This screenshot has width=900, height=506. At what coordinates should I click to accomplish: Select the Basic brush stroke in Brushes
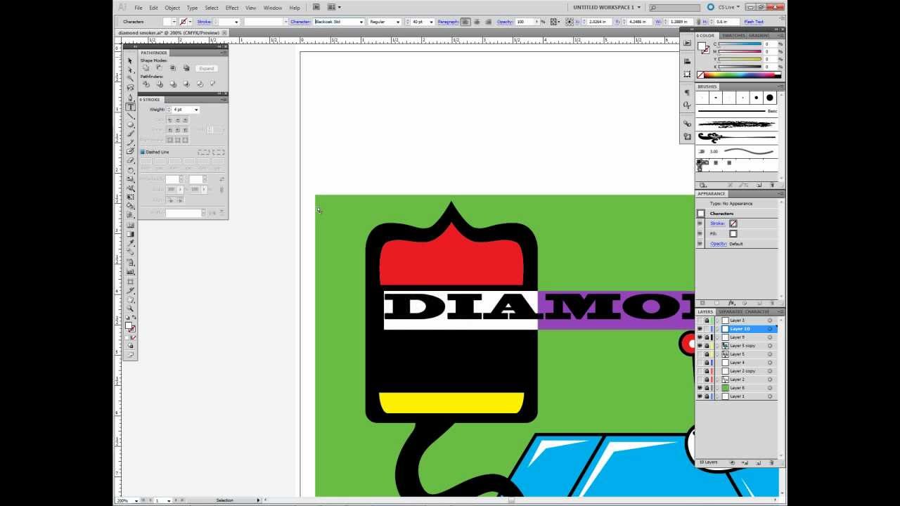point(737,111)
